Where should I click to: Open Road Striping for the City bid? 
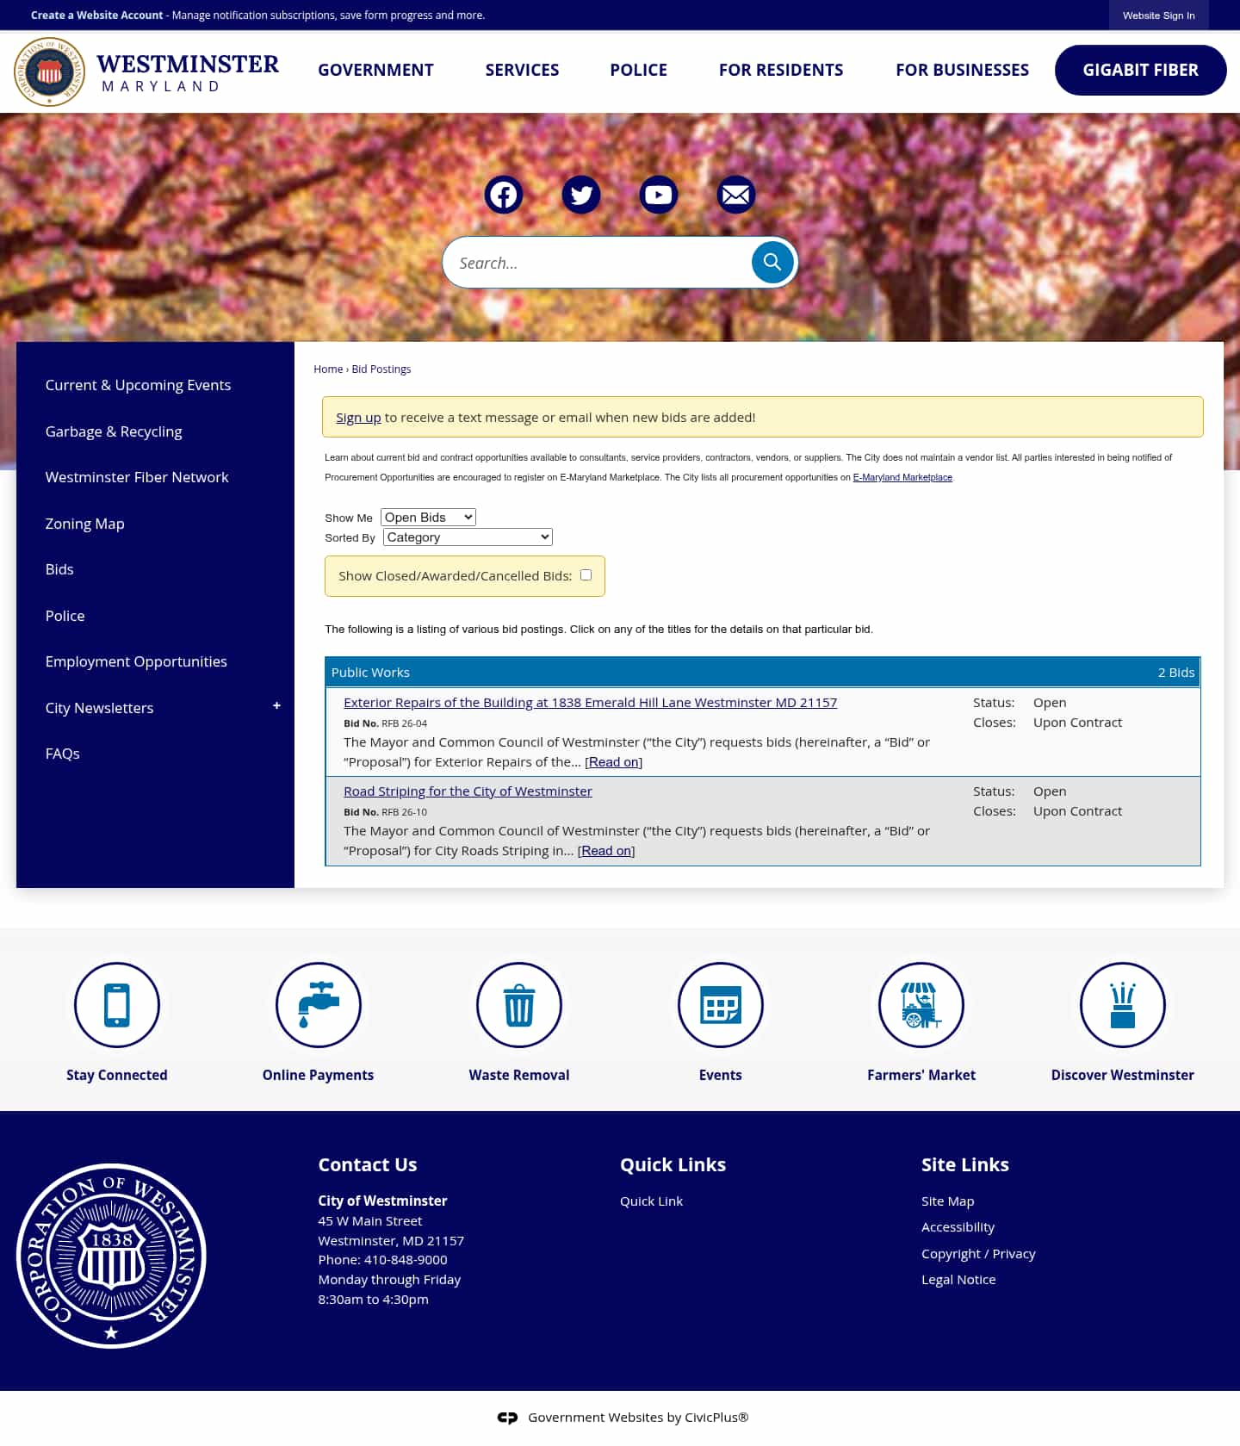tap(468, 791)
